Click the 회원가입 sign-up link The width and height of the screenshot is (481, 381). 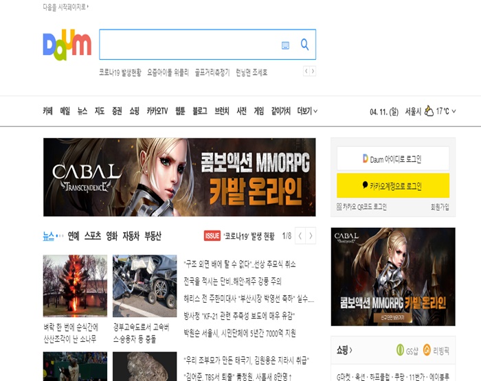pos(440,207)
